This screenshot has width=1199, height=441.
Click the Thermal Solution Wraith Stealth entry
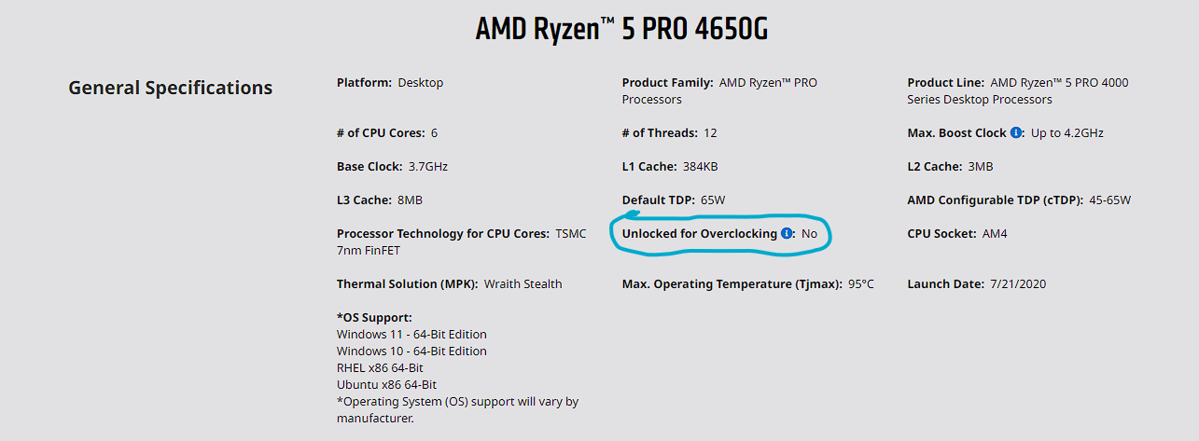(x=449, y=284)
